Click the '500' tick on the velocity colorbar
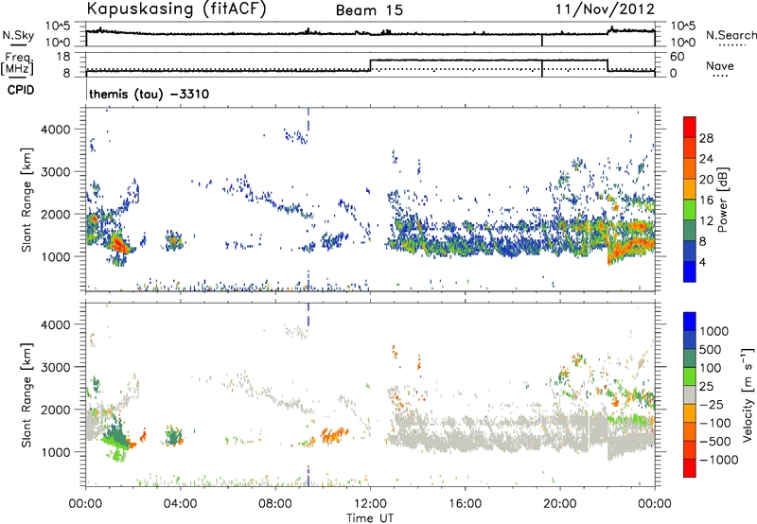 click(711, 350)
